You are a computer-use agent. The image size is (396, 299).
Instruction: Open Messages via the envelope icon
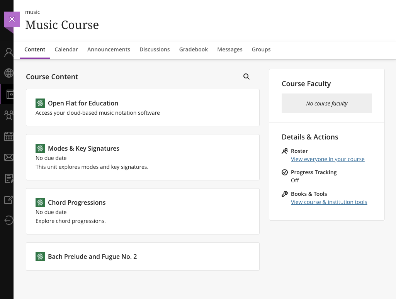pos(8,157)
